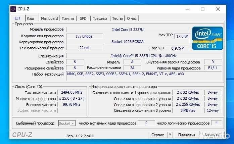Click the 99.76 MHz bus speed value
The width and height of the screenshot is (234, 144).
(72, 104)
